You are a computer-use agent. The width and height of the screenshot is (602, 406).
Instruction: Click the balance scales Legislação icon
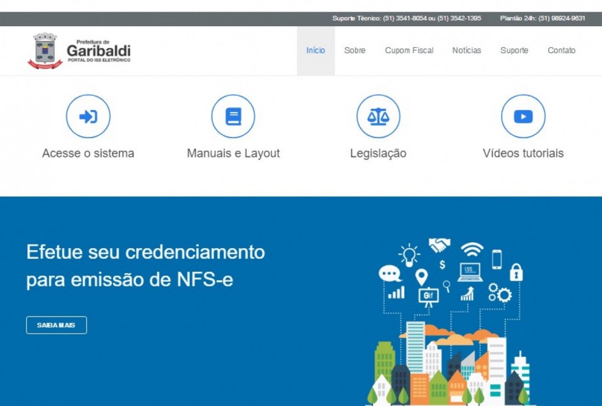click(378, 116)
